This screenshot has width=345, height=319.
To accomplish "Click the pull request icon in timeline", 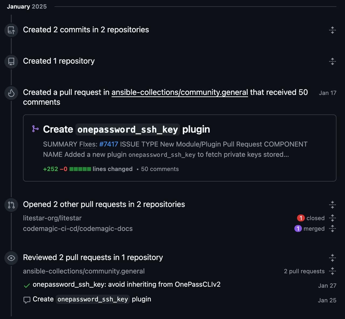I will 11,205.
